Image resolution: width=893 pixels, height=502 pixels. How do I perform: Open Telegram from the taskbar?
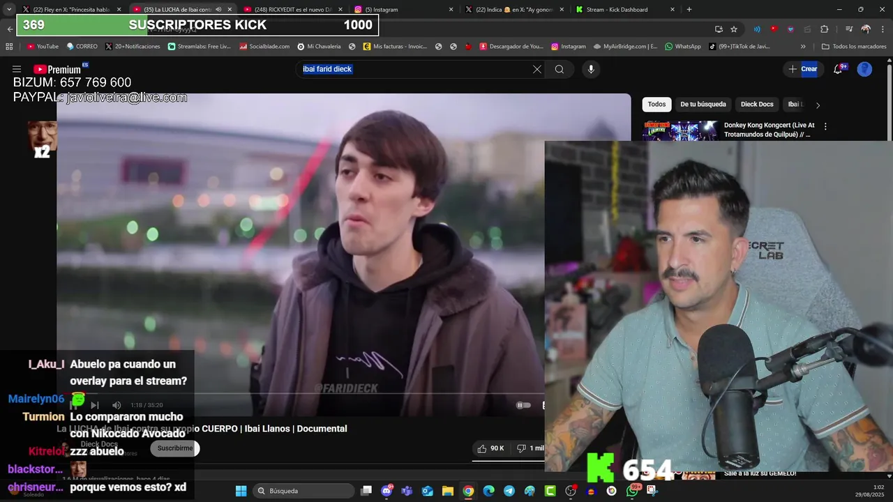coord(509,491)
